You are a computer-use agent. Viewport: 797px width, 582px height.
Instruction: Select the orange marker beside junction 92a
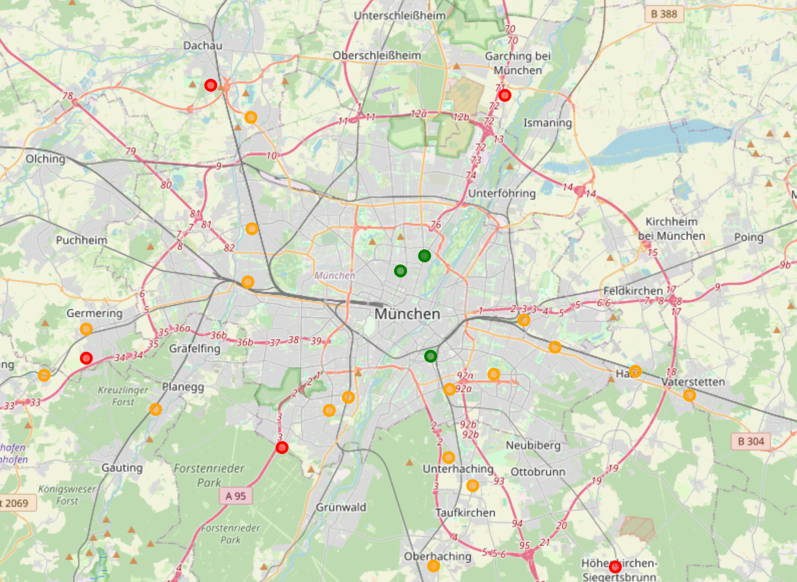point(450,389)
